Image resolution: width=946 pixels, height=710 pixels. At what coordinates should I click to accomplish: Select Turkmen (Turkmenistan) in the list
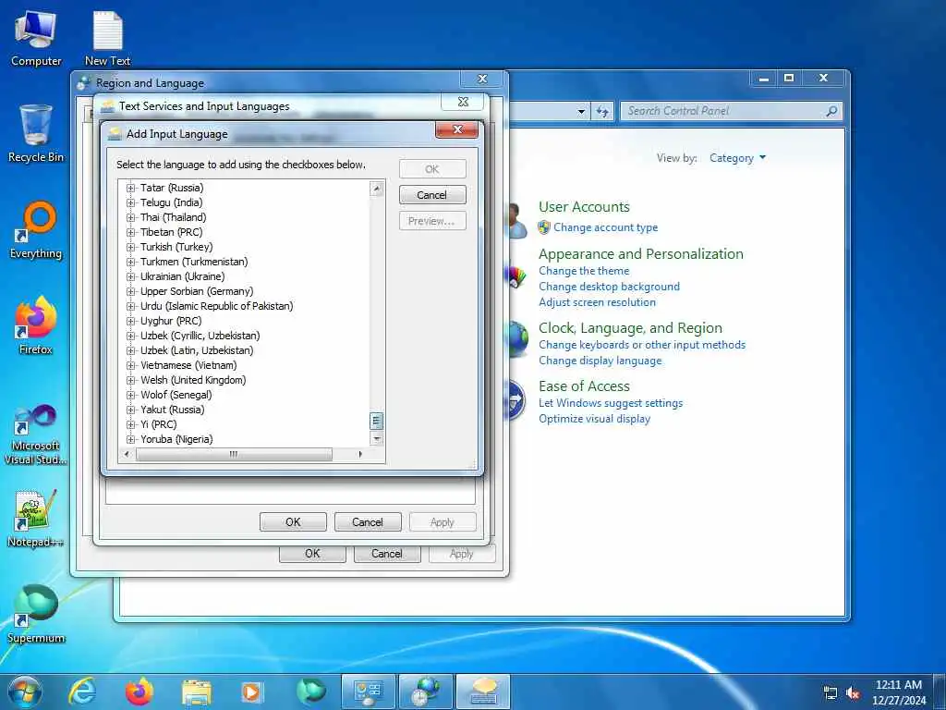point(194,262)
